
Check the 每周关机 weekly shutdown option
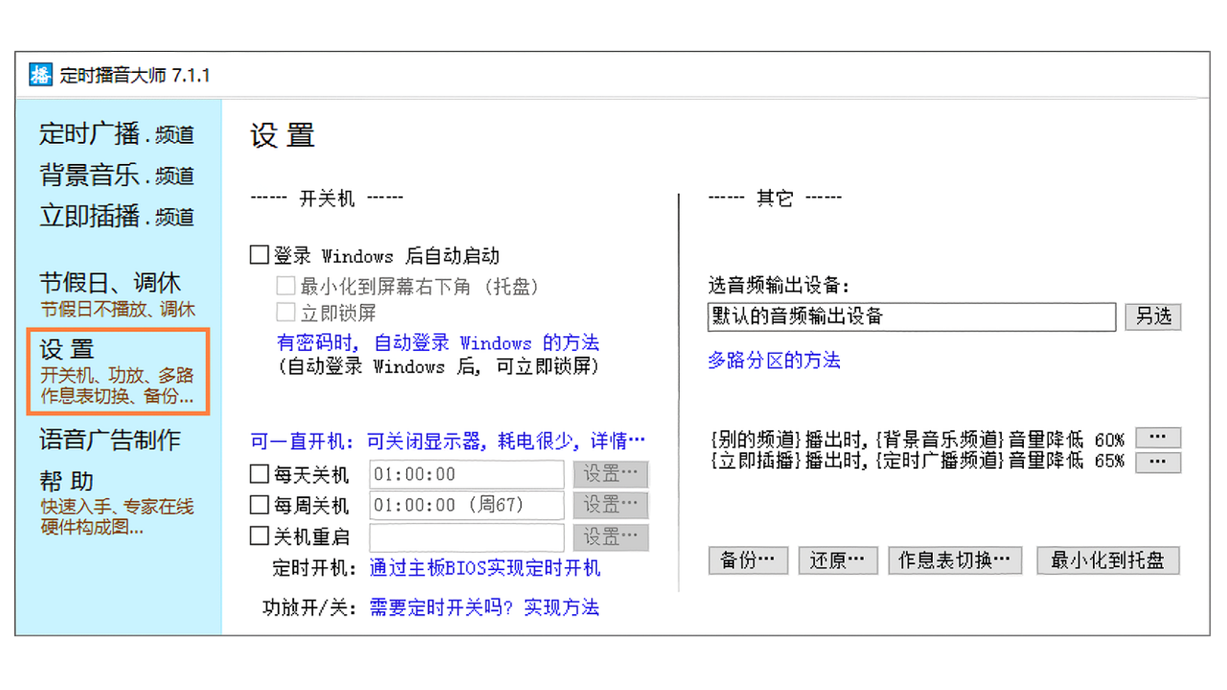pos(259,505)
